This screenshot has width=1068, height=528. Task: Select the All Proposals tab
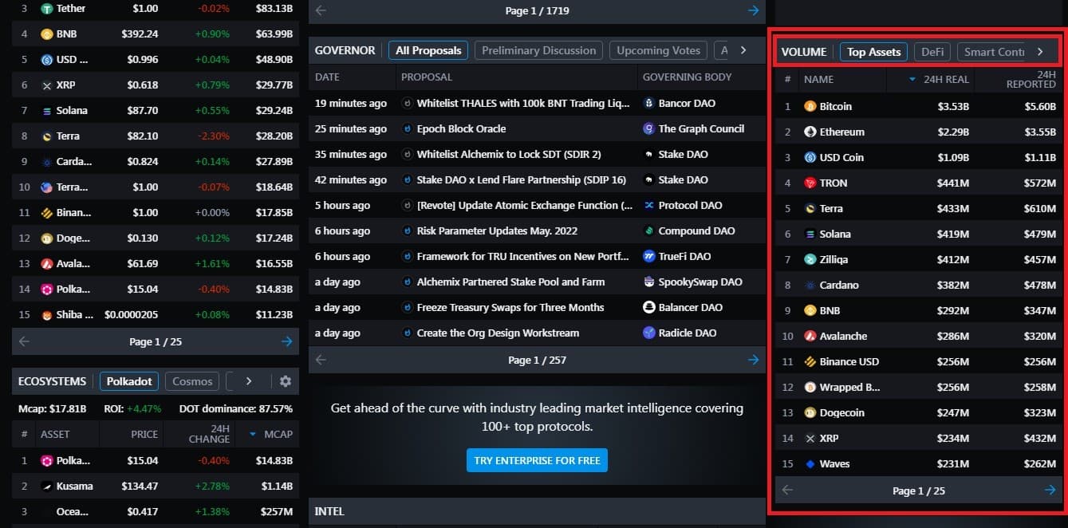point(428,50)
